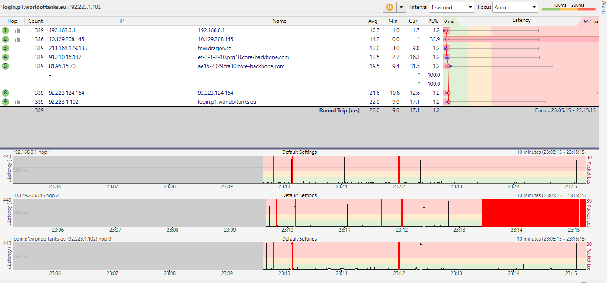Click the hop 3 number circle

[x=5, y=48]
